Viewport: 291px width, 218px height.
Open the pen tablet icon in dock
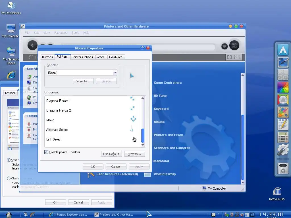click(283, 62)
